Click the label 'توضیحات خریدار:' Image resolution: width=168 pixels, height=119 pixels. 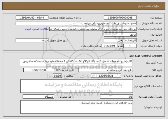(x=153, y=107)
